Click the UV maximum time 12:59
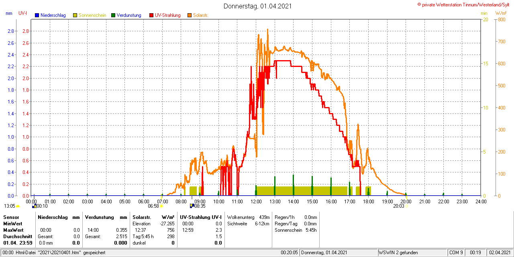Image resolution: width=514 pixels, height=257 pixels. 188,230
